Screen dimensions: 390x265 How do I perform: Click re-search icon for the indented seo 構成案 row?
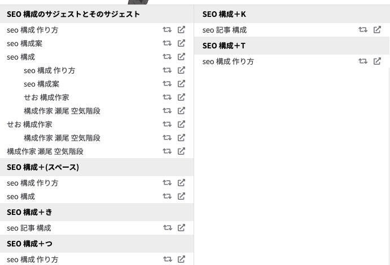coord(167,84)
